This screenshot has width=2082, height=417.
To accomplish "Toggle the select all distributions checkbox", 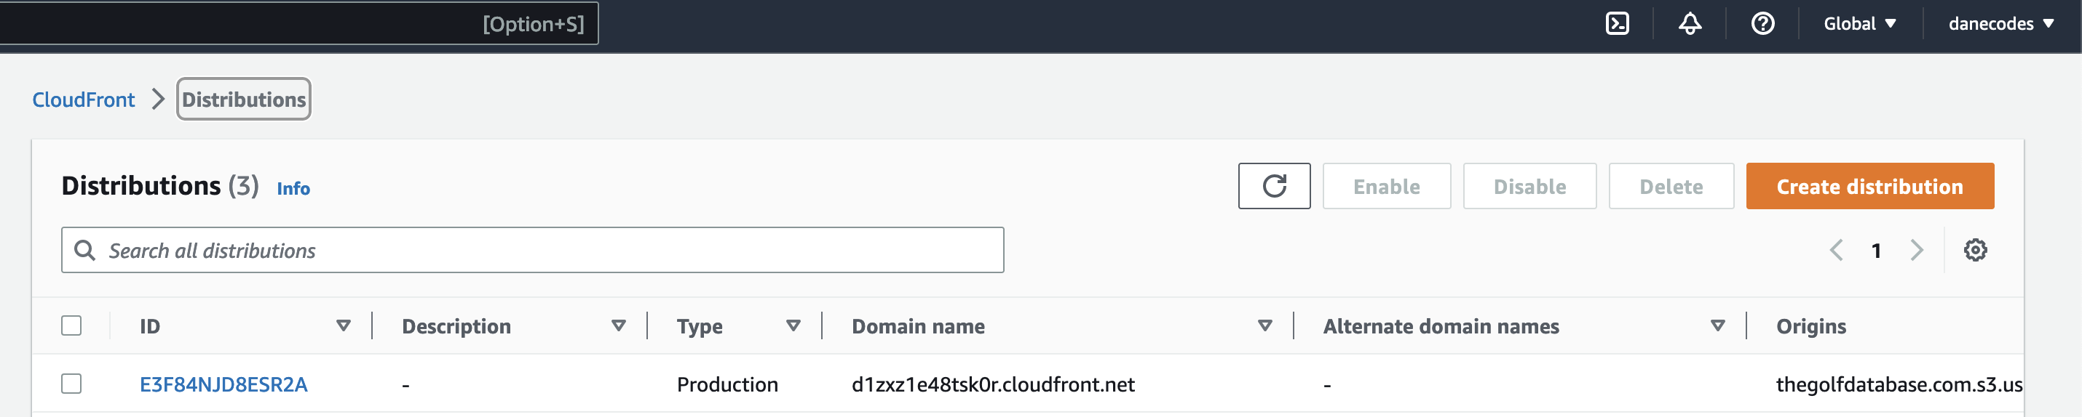I will point(72,326).
